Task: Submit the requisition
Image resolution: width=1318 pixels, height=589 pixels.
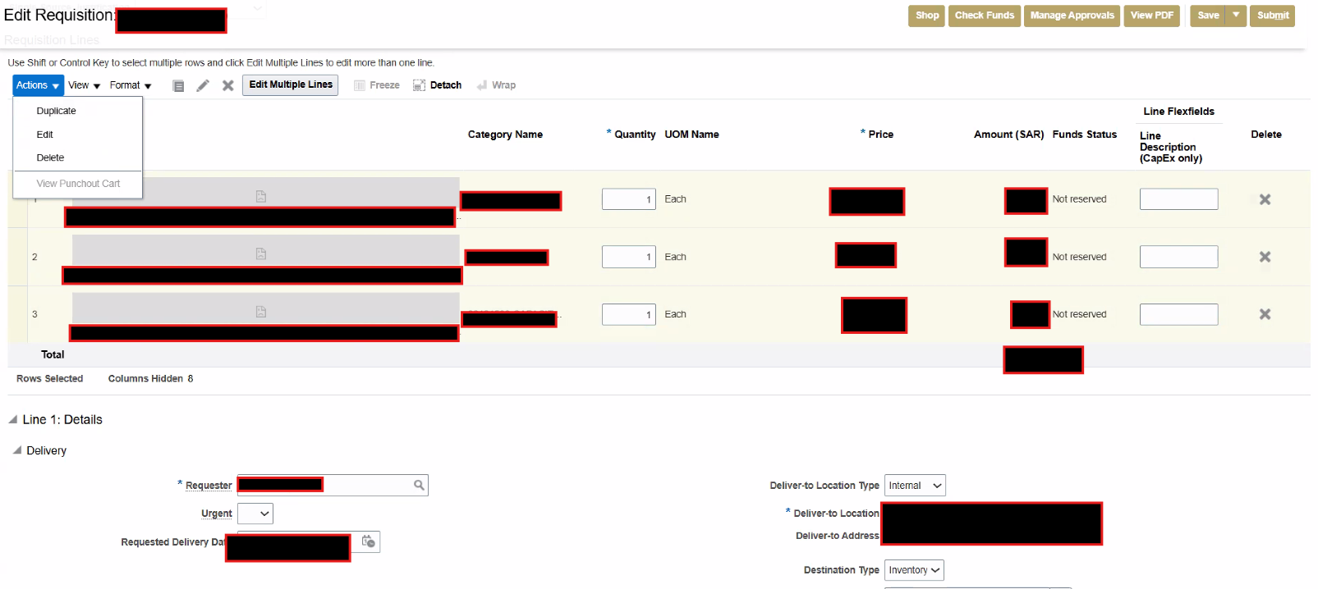Action: pyautogui.click(x=1272, y=16)
